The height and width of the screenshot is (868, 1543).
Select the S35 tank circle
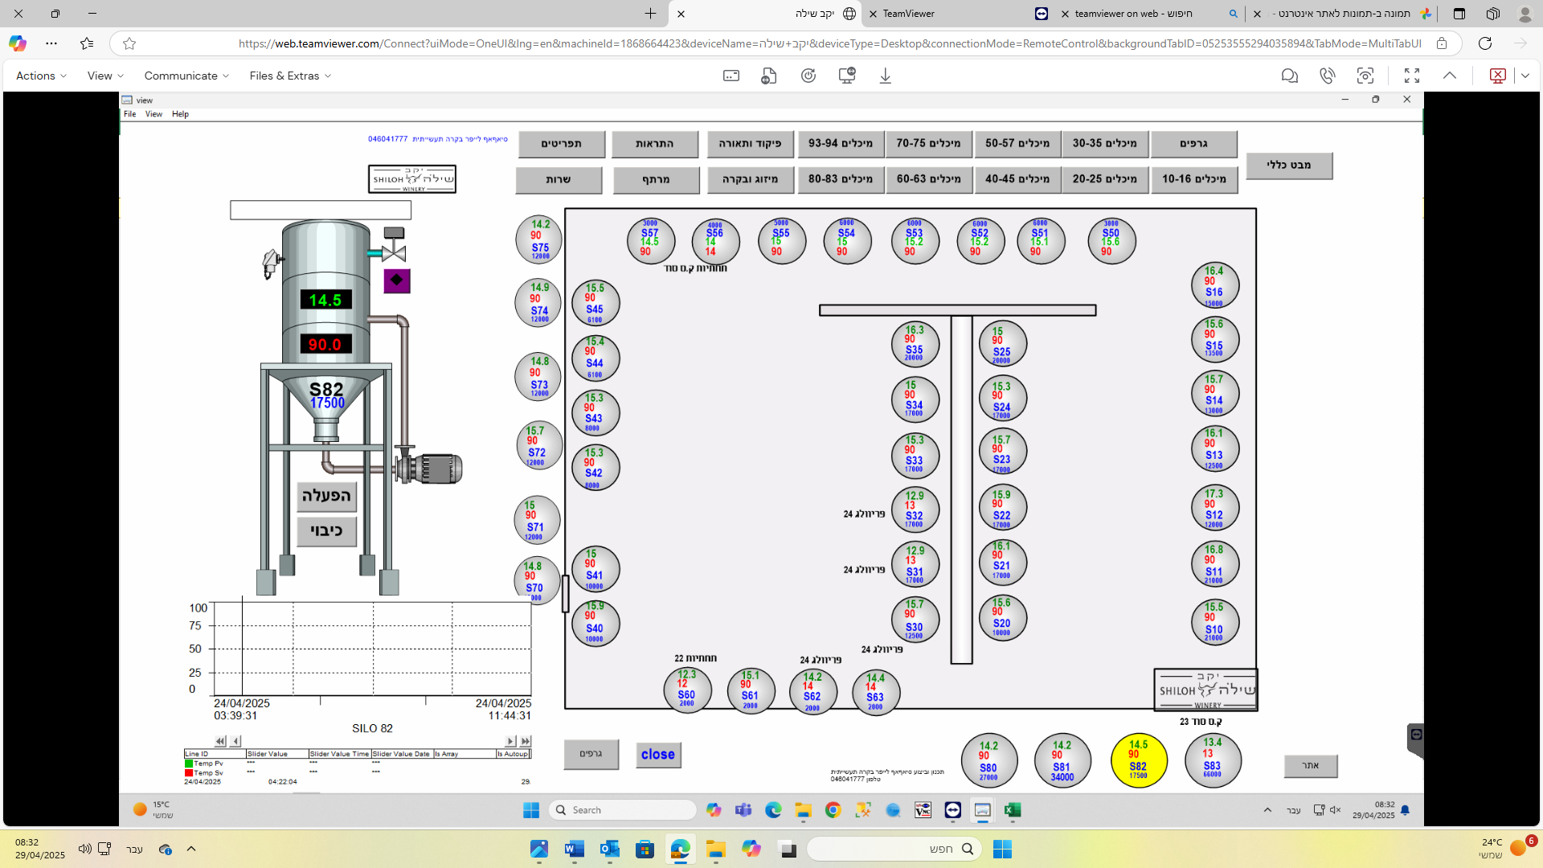(915, 344)
